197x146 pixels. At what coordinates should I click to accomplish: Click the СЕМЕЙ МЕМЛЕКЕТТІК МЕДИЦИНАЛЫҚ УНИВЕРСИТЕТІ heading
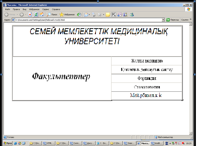click(99, 36)
